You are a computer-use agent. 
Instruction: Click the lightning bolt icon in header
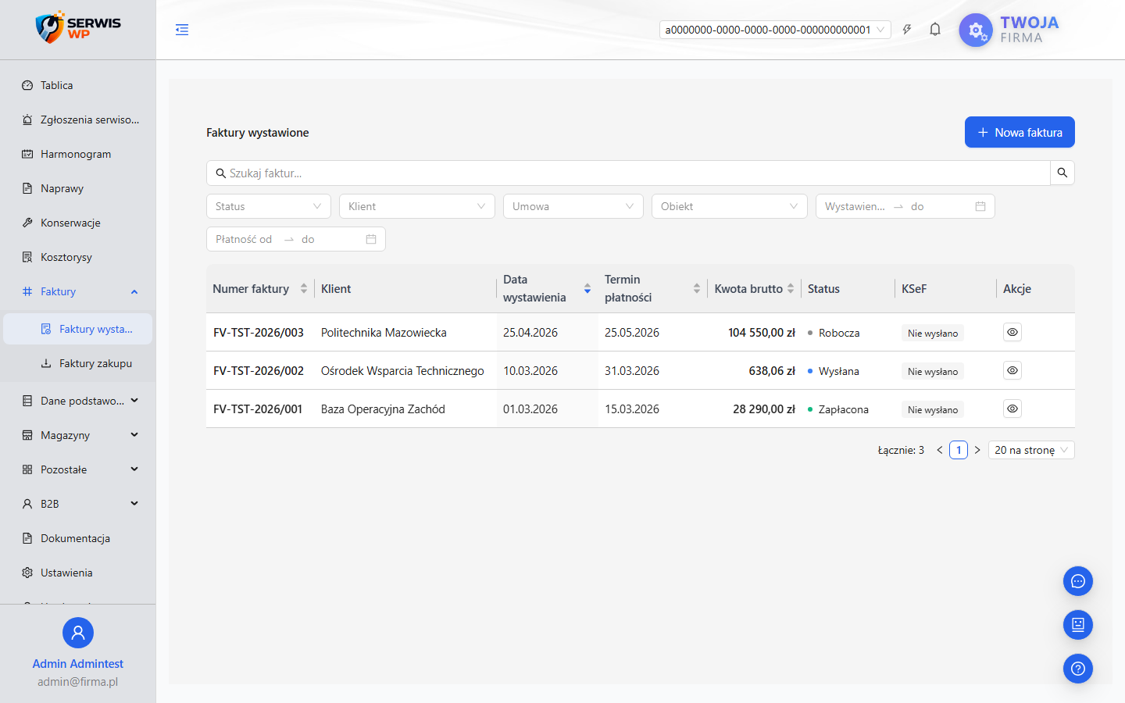point(907,30)
